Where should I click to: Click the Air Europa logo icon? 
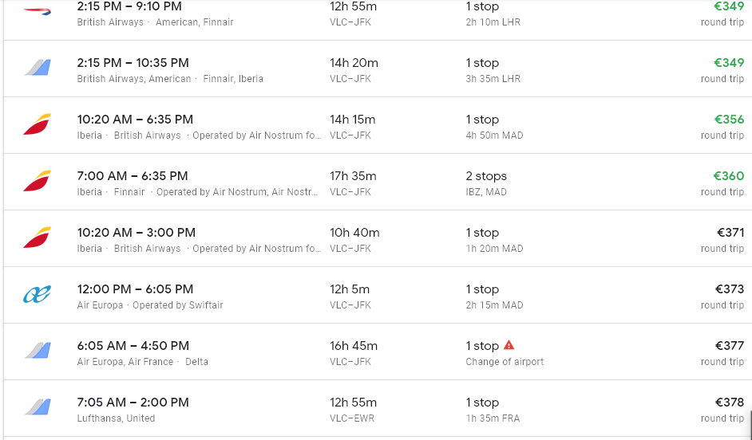pyautogui.click(x=37, y=295)
